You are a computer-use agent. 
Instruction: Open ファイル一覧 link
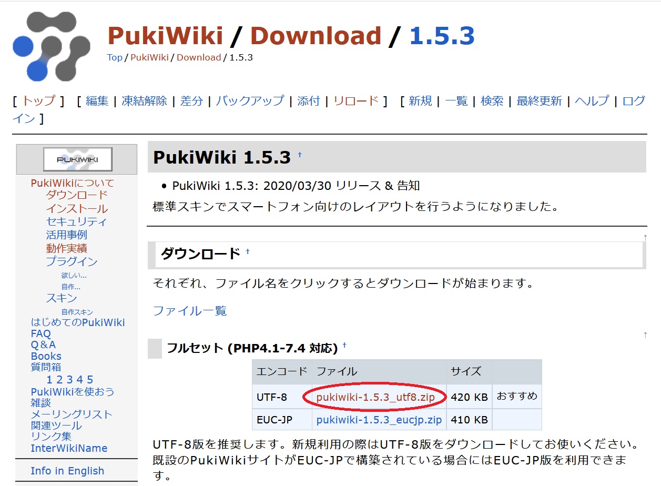point(189,311)
